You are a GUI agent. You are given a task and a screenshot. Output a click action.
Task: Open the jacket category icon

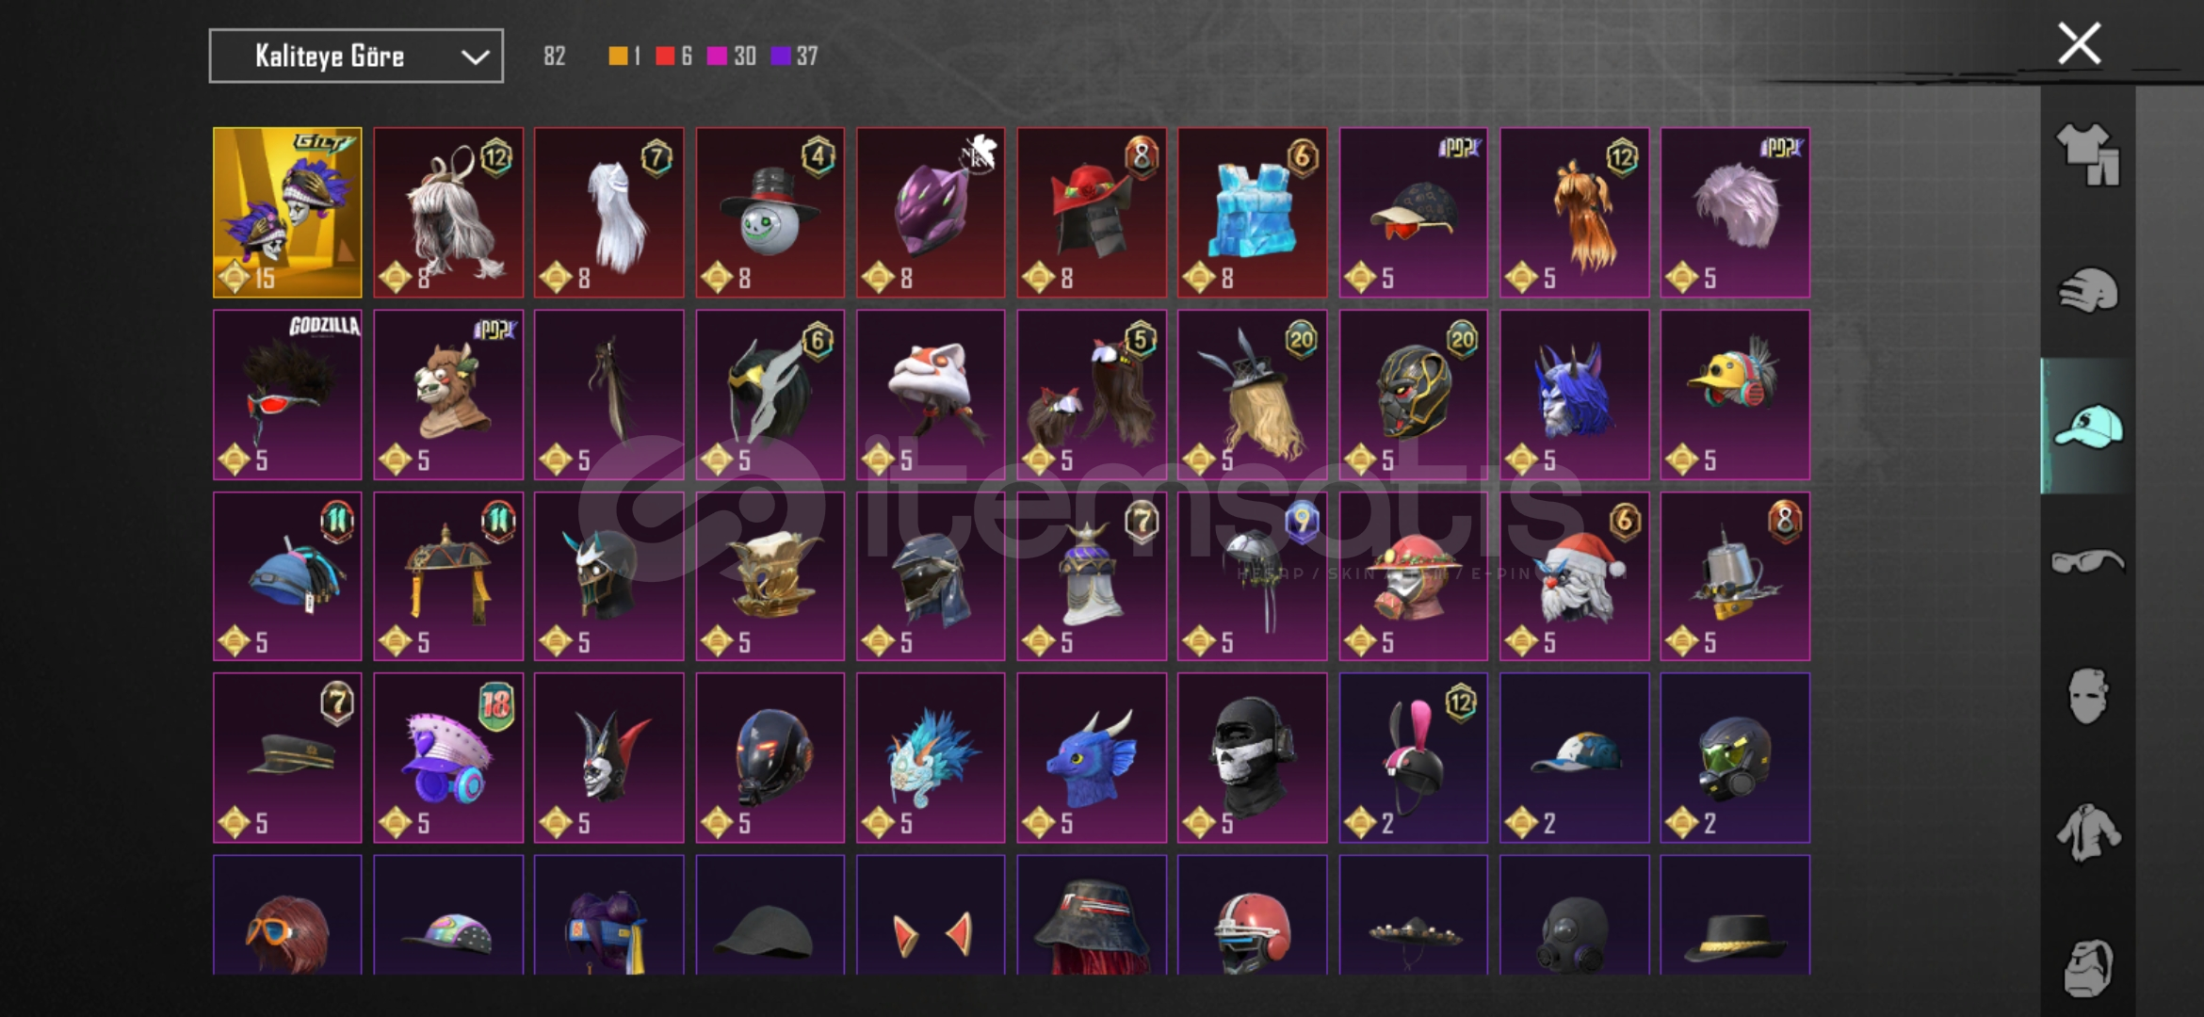point(2087,832)
